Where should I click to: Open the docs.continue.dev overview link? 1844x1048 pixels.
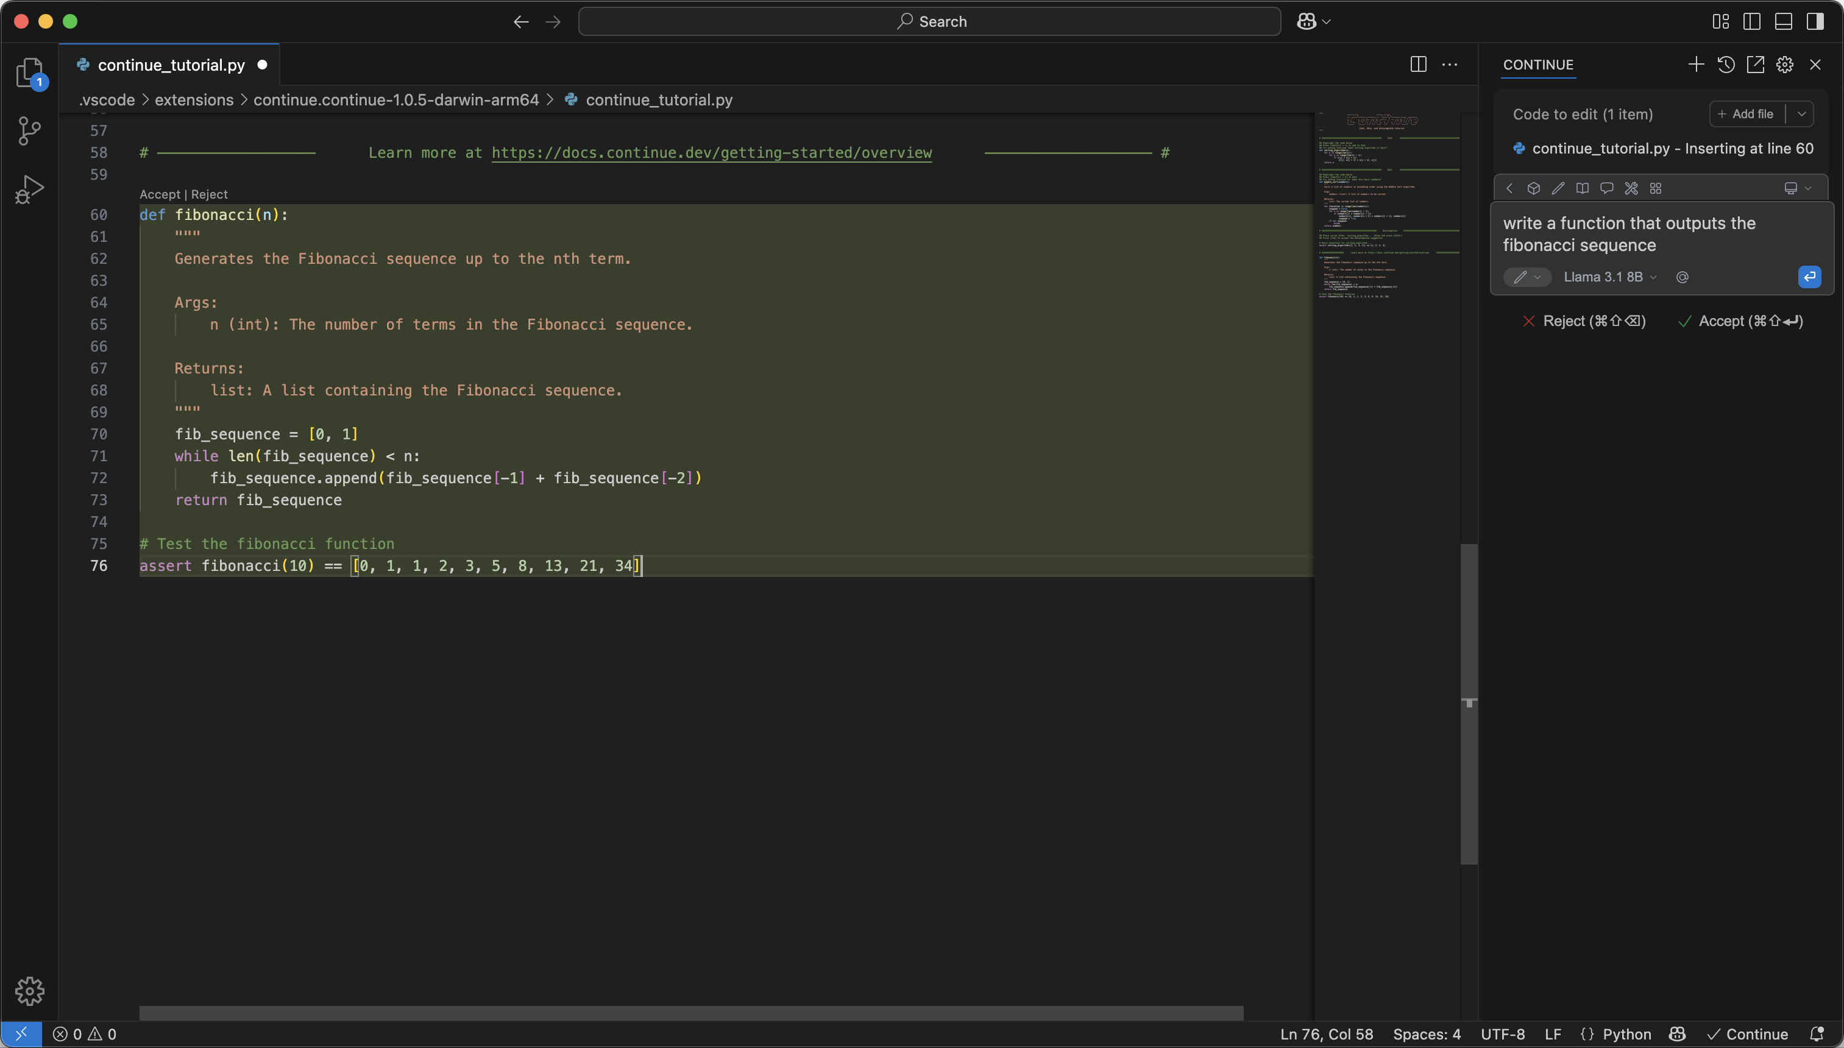pos(711,152)
